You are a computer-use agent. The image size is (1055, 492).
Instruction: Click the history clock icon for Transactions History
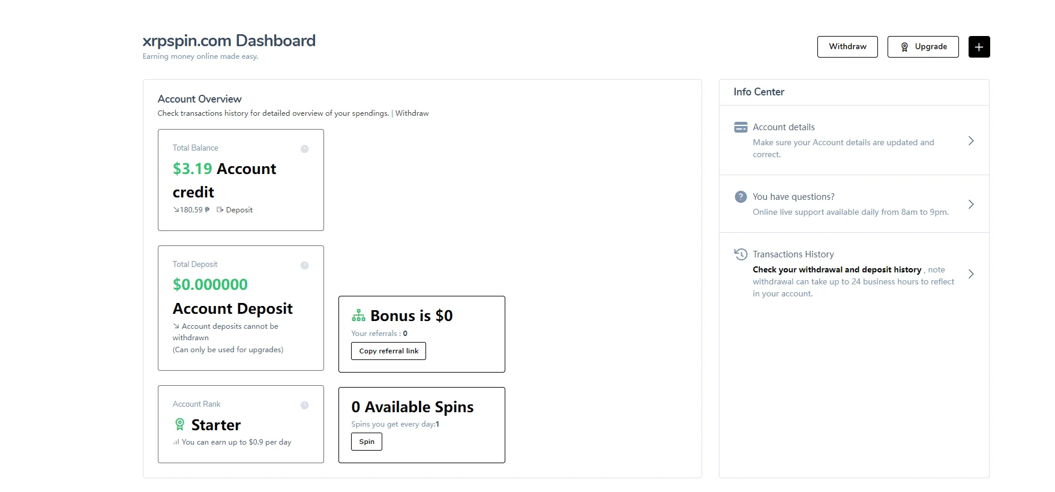pos(741,254)
